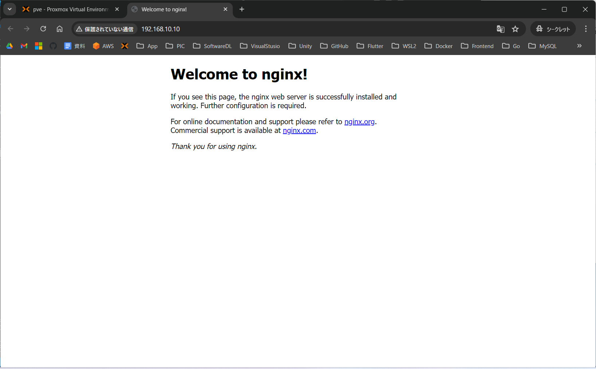Open the Microsoft bookmark icon
Viewport: 596px width, 369px height.
(39, 46)
